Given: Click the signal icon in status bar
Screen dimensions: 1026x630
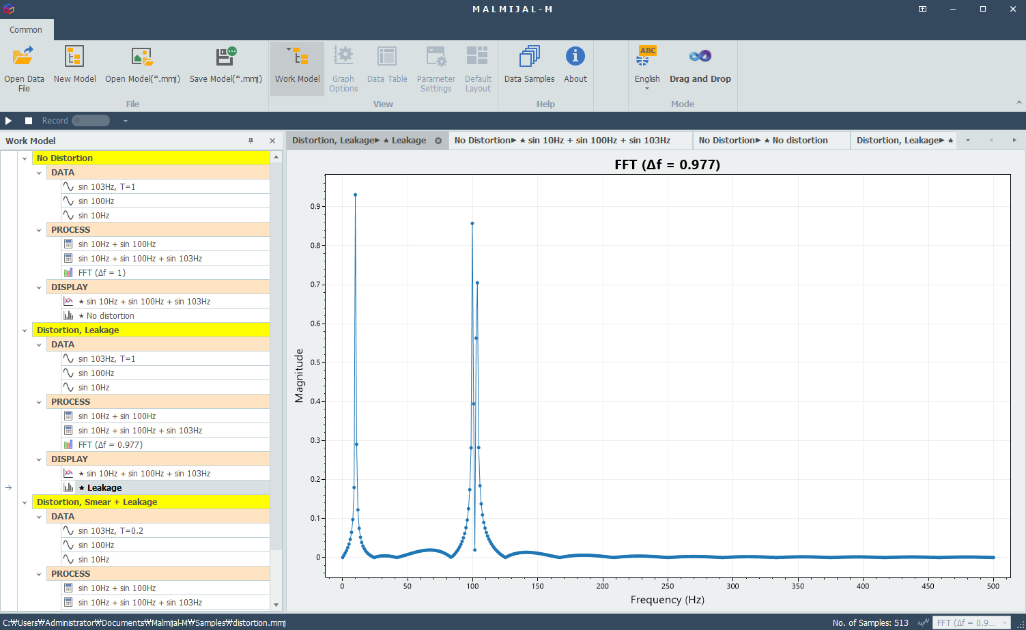Looking at the screenshot, I should click(923, 622).
